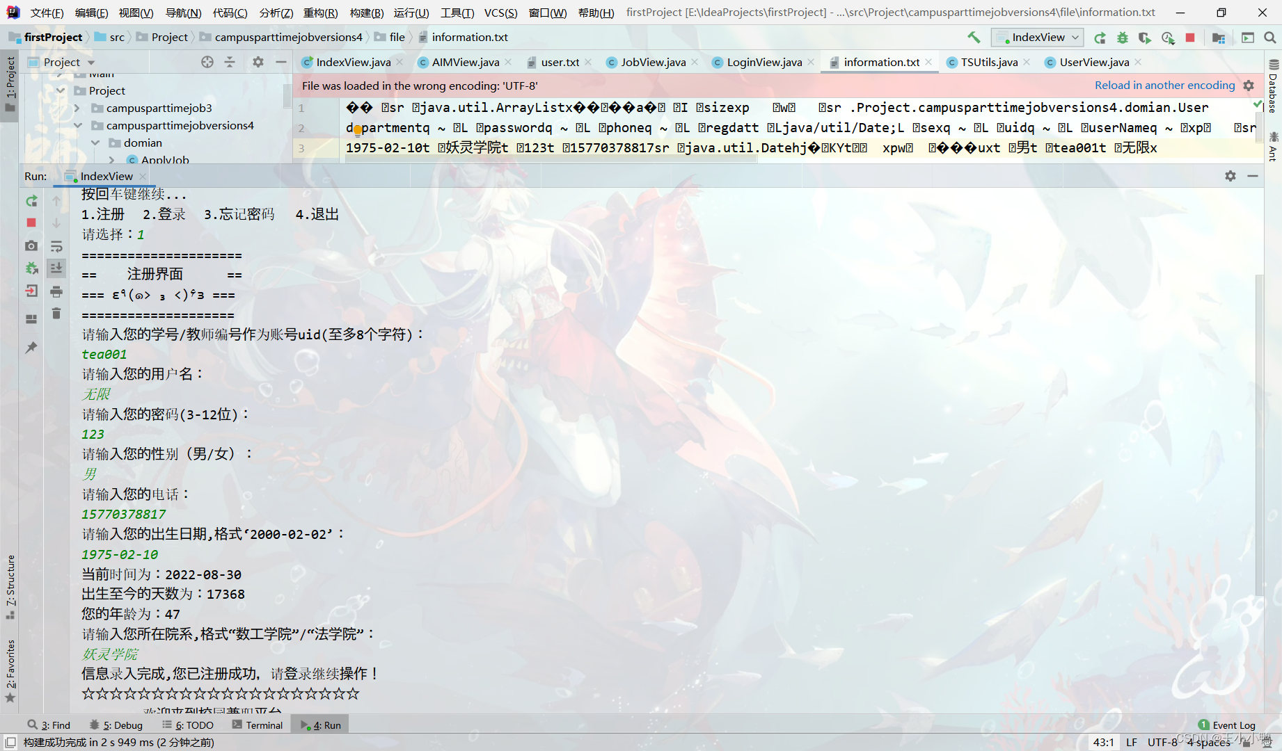Switch to the UserView.java tab
The image size is (1282, 751).
click(x=1094, y=62)
